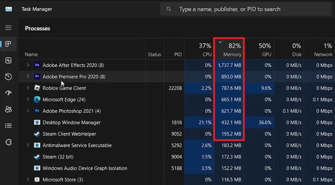Image resolution: width=335 pixels, height=185 pixels.
Task: Open the Performance sidebar icon
Action: [x=8, y=60]
